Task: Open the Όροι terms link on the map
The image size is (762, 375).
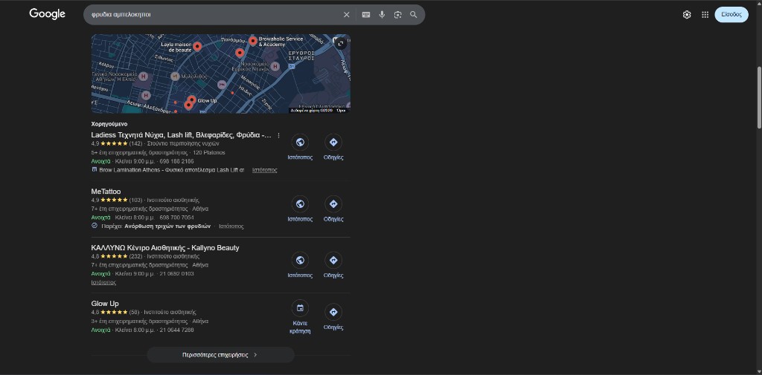Action: tap(341, 111)
